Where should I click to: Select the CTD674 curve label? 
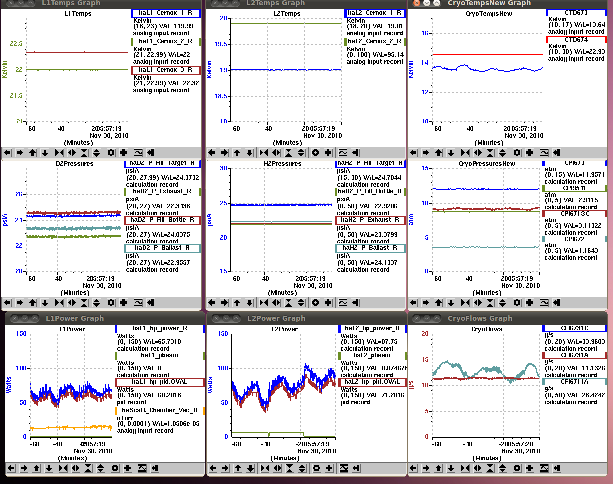click(x=576, y=40)
